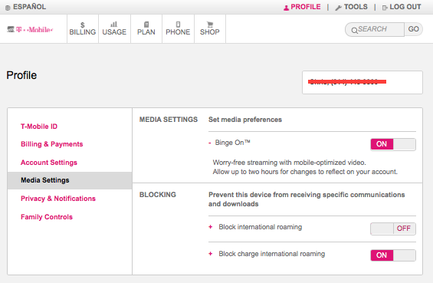433x283 pixels.
Task: Expand Block charge international roaming plus
Action: click(211, 254)
